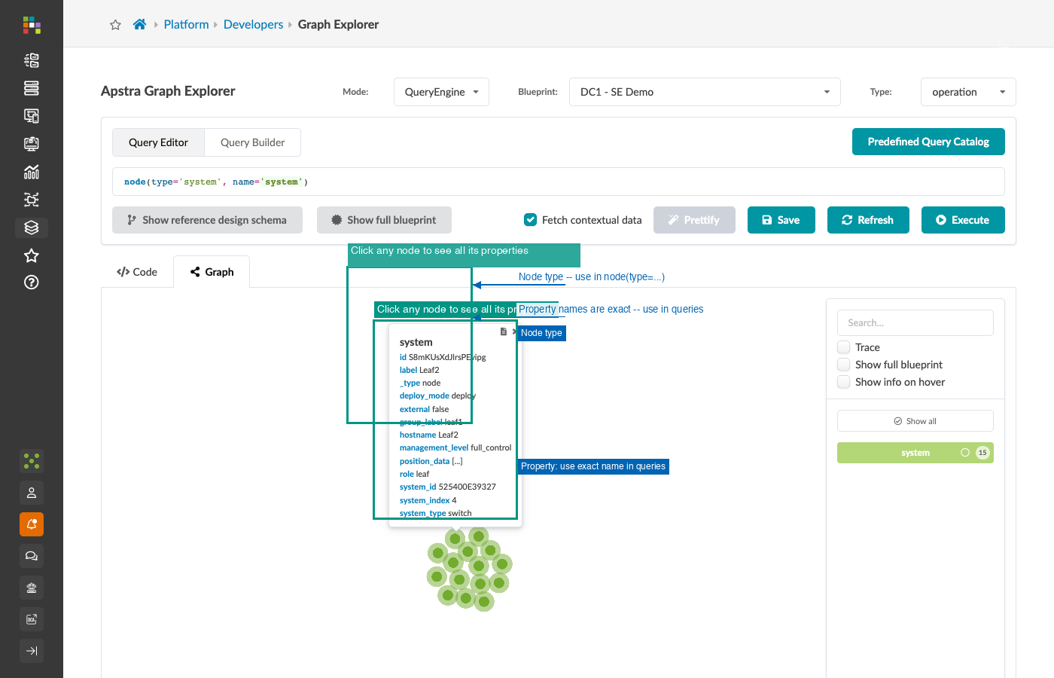Screen dimensions: 1054x678
Task: Click the Show full blueprint toolbar button
Action: [x=384, y=220]
